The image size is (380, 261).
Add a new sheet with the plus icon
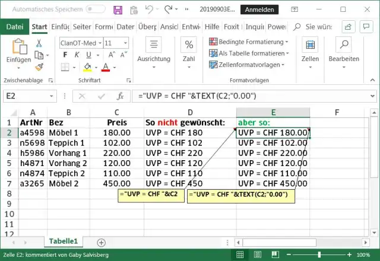[x=101, y=243]
